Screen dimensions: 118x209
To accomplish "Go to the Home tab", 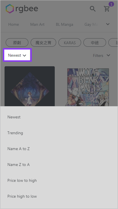I will [14, 24].
